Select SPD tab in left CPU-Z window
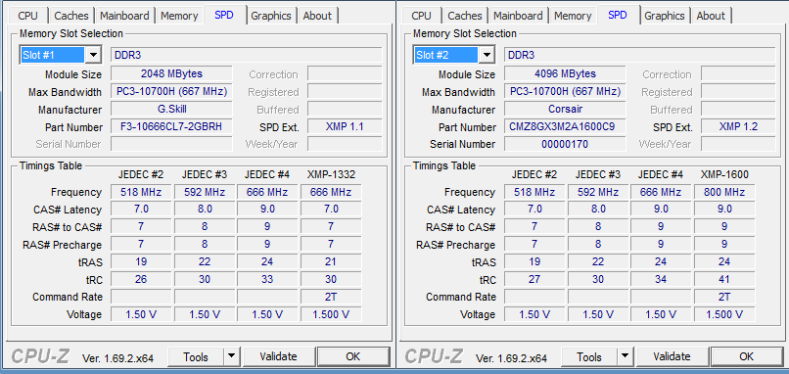 tap(224, 15)
